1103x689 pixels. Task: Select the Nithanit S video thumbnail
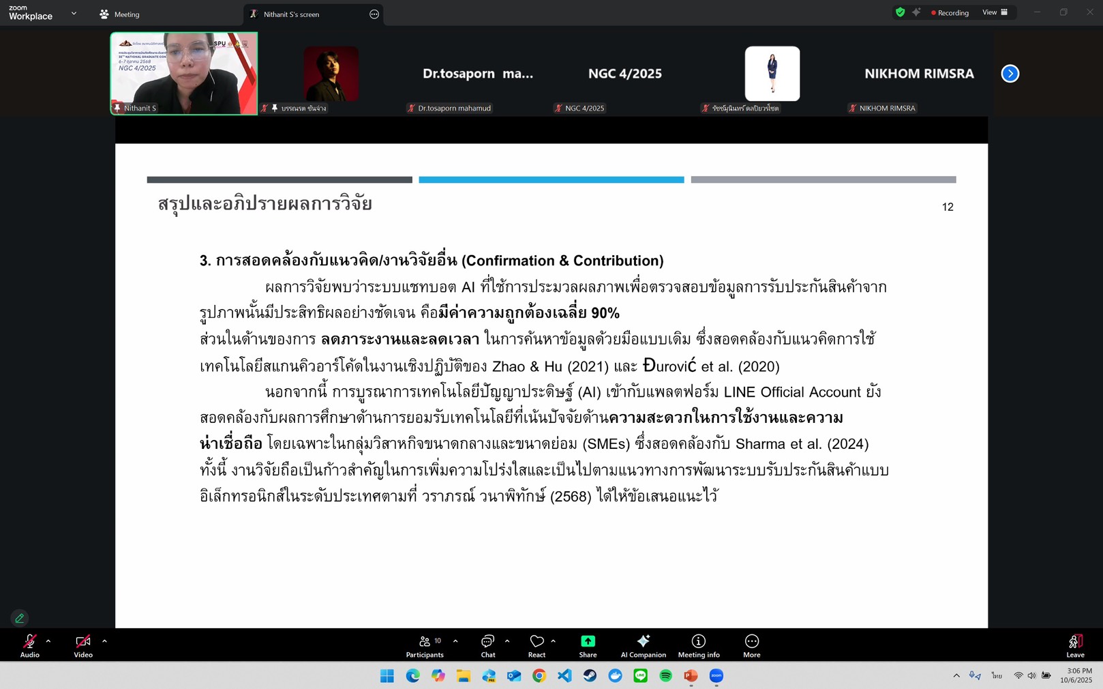click(184, 74)
